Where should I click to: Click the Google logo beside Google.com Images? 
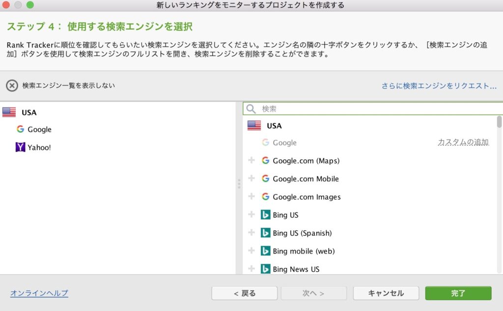click(265, 196)
